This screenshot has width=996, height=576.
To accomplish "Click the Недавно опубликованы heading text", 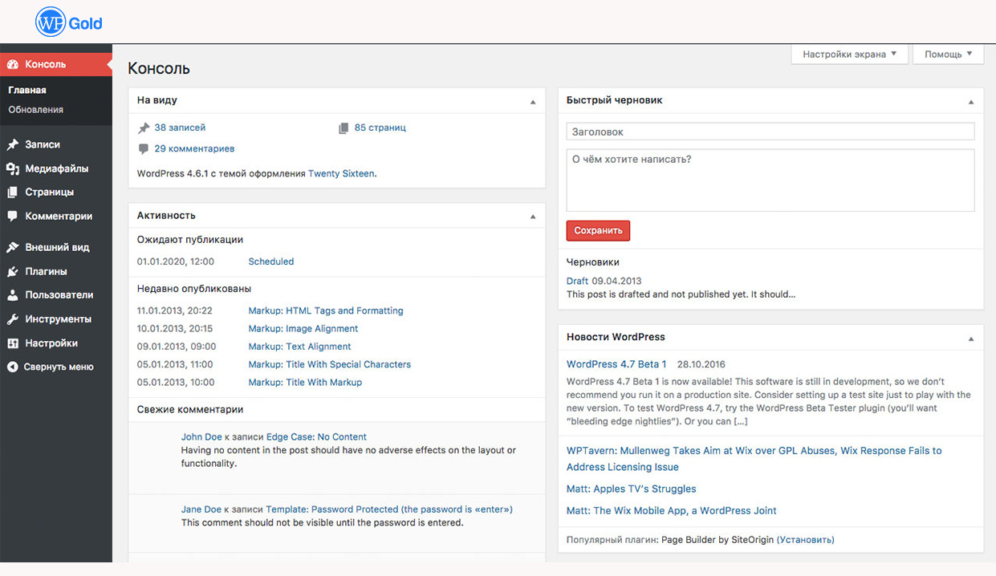I will tap(194, 289).
